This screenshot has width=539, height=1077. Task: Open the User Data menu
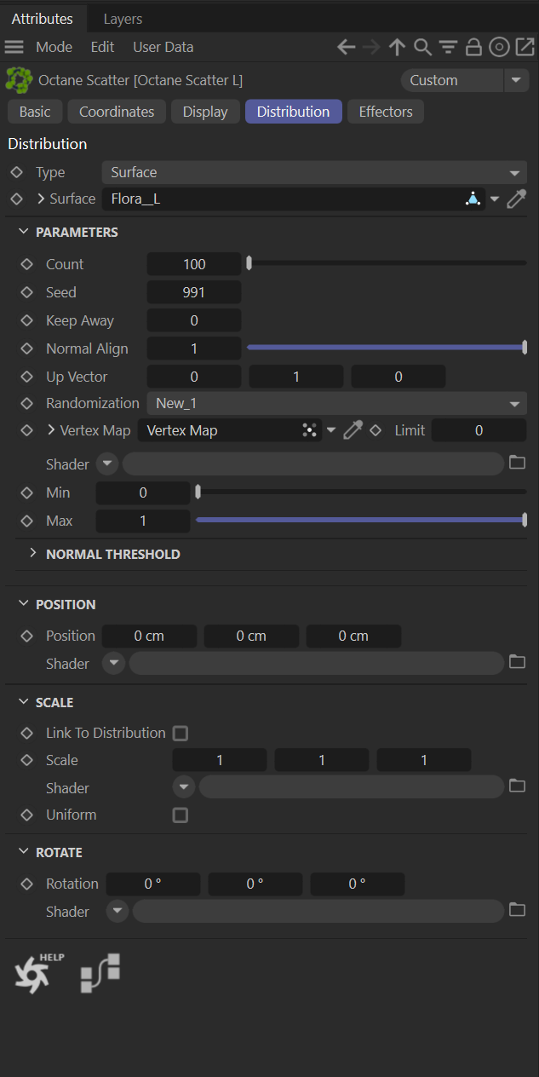coord(163,48)
